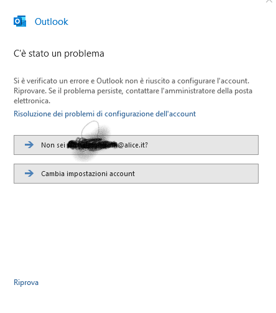Screen dimensions: 276x313
Task: Click the Outlook logo icon
Action: (x=20, y=21)
